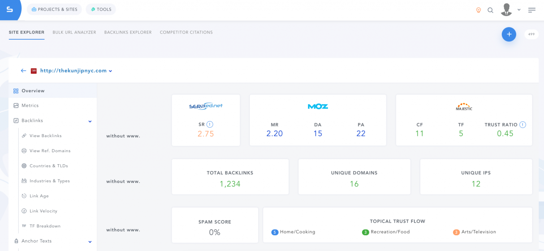This screenshot has height=251, width=544.
Task: Expand the user account chevron
Action: pos(519,10)
